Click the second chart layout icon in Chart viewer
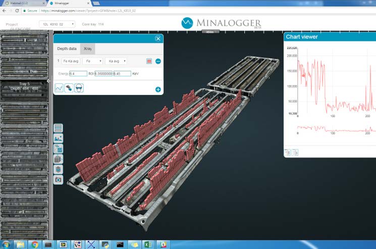 [x=295, y=153]
